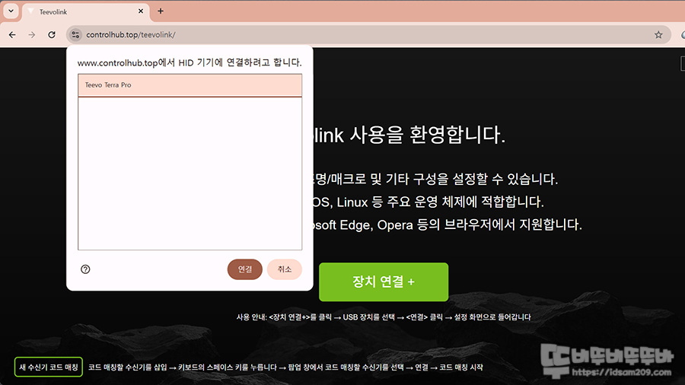
Task: Bookmark this page with the star icon
Action: (658, 35)
